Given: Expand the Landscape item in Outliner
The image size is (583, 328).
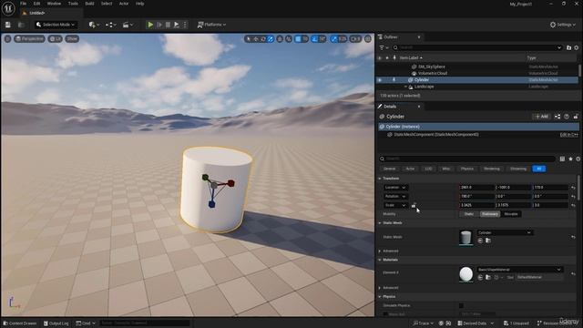Looking at the screenshot, I should point(405,87).
